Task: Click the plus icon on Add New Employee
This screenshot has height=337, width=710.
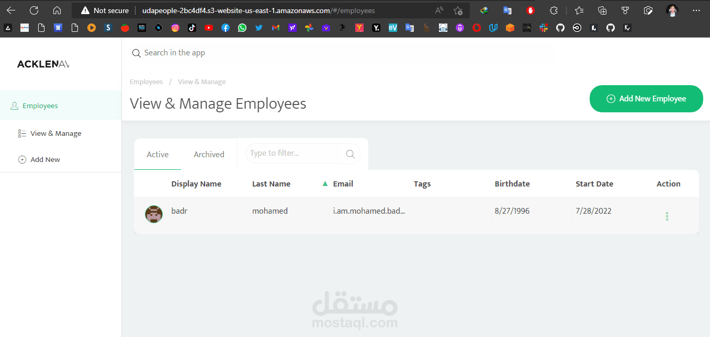Action: (611, 99)
